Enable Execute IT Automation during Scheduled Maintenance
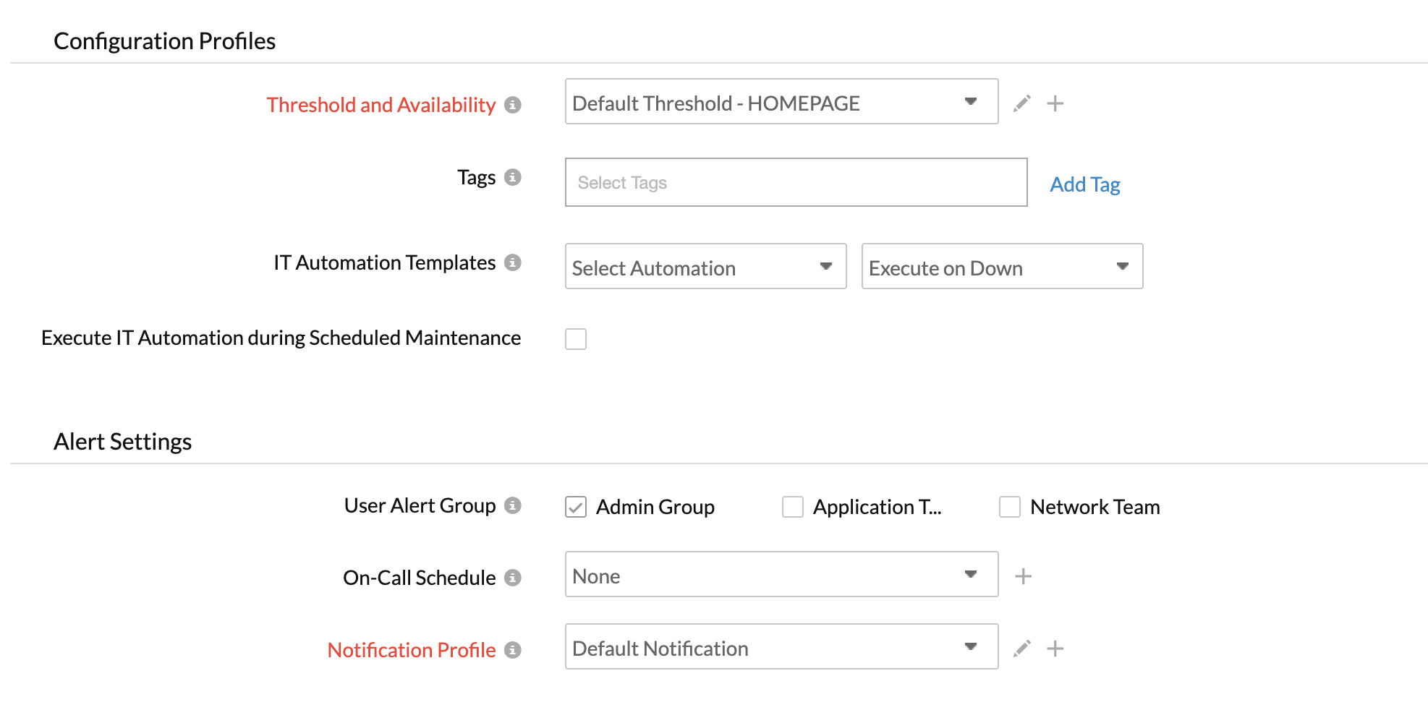 pyautogui.click(x=576, y=339)
